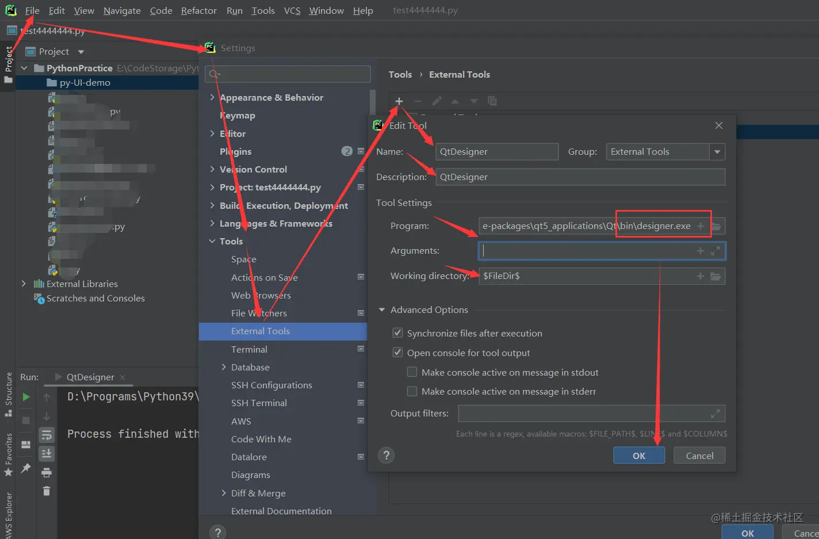819x539 pixels.
Task: Clear console output with trash icon
Action: 47,491
